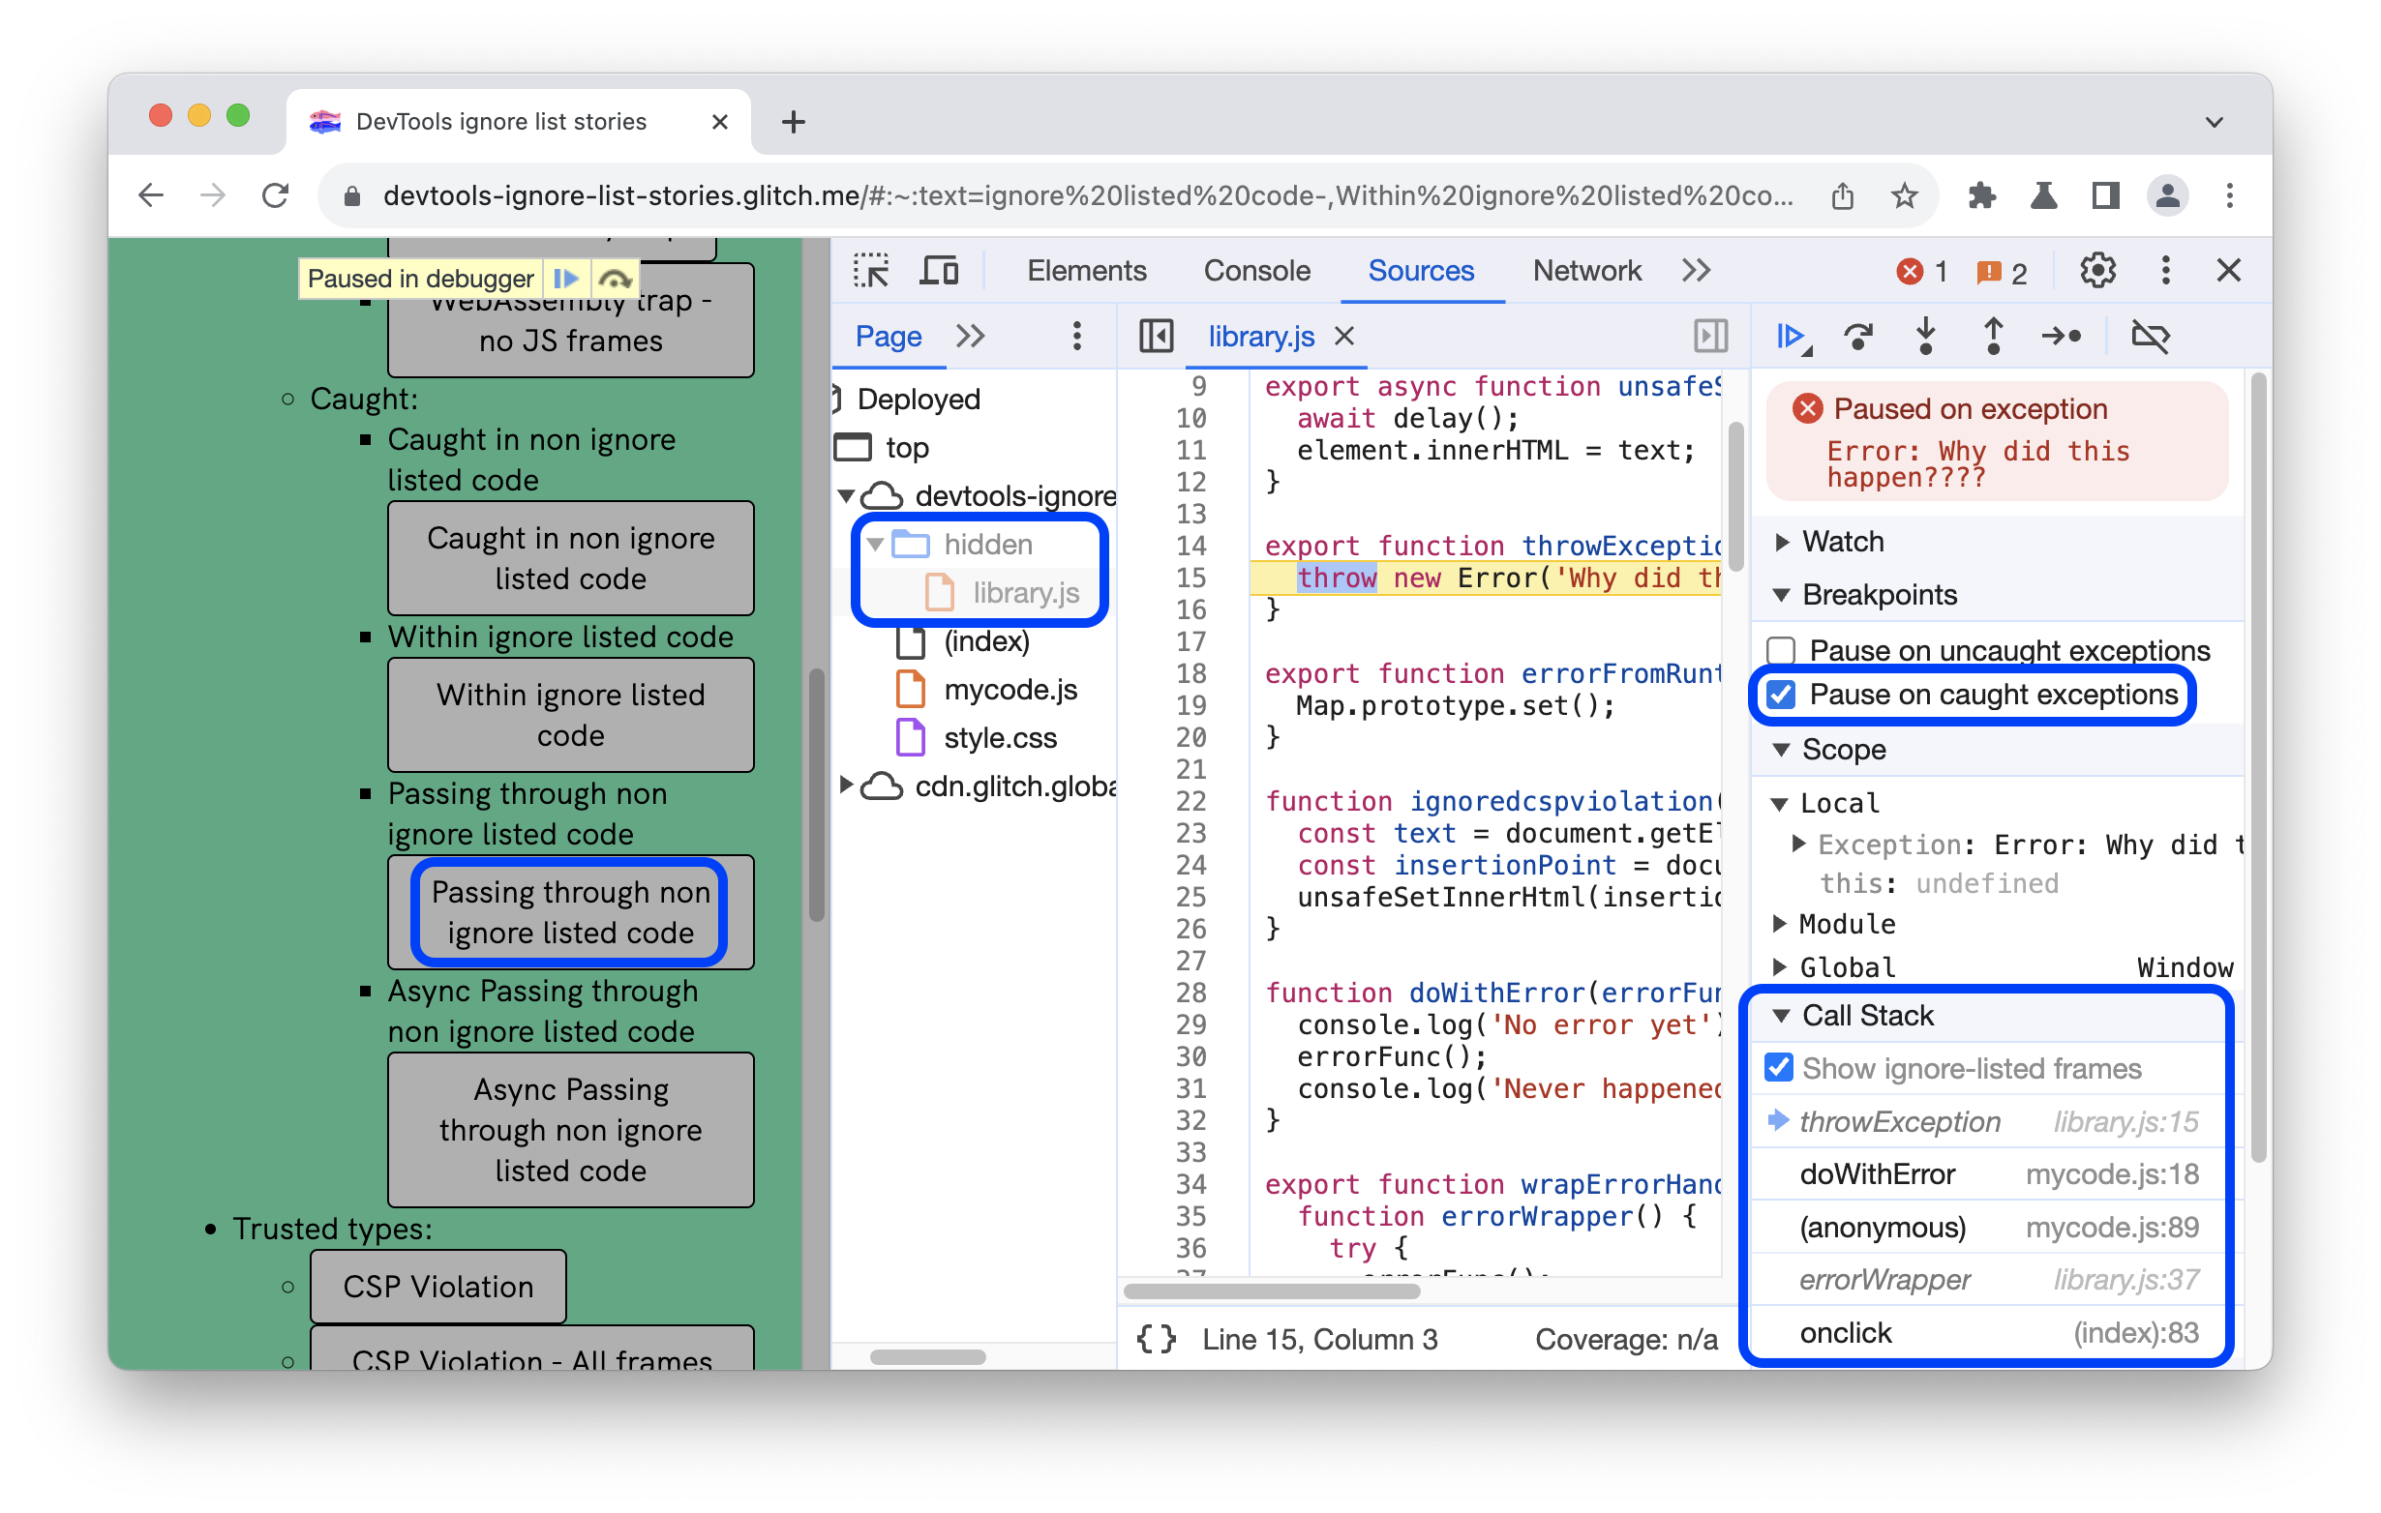Switch to the Network tab
Image resolution: width=2381 pixels, height=1513 pixels.
coord(1582,269)
